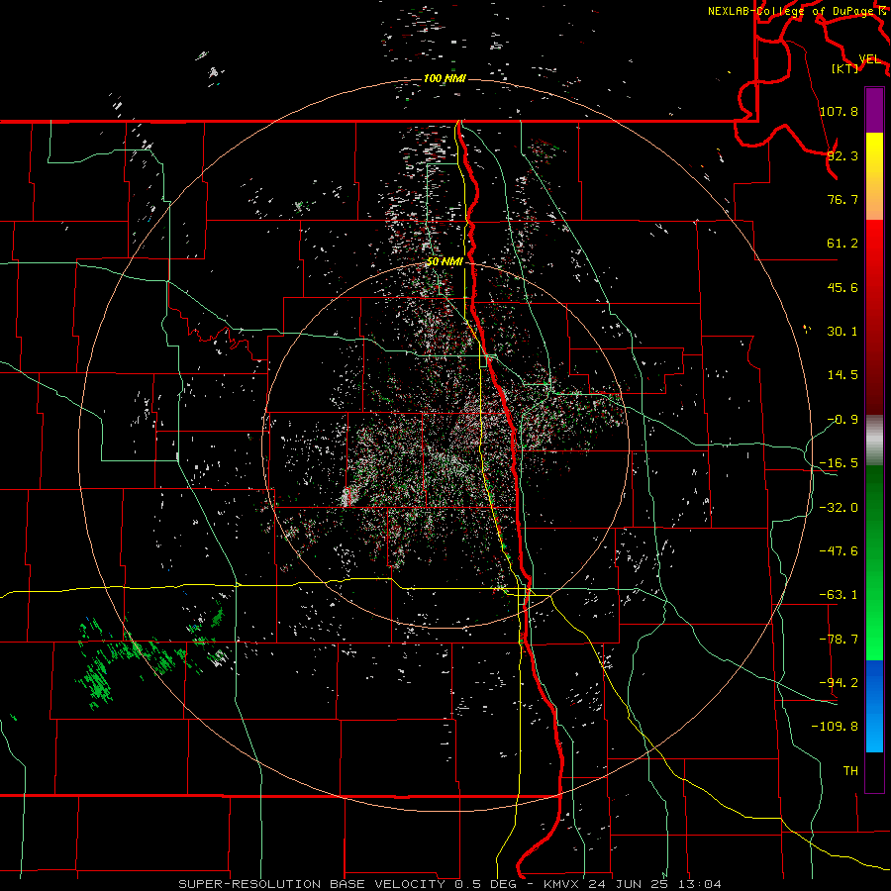
Task: Select the 14.5 velocity scale value
Action: pos(842,375)
